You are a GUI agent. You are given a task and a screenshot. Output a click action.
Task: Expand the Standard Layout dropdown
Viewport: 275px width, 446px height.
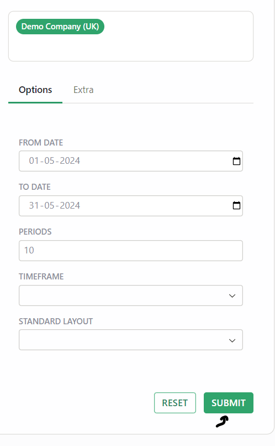click(x=131, y=340)
